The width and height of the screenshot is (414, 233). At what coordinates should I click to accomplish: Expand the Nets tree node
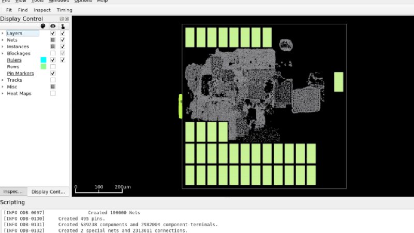3,40
